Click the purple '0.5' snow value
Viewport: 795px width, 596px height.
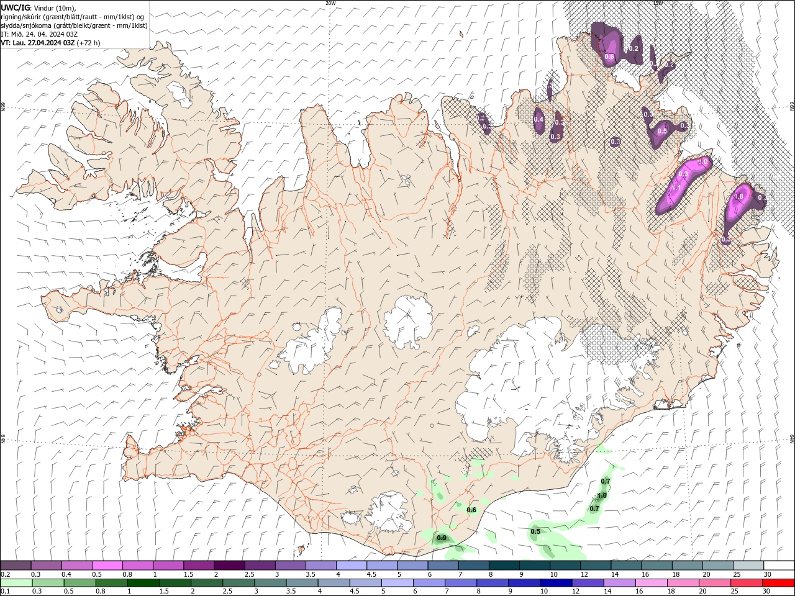(662, 131)
